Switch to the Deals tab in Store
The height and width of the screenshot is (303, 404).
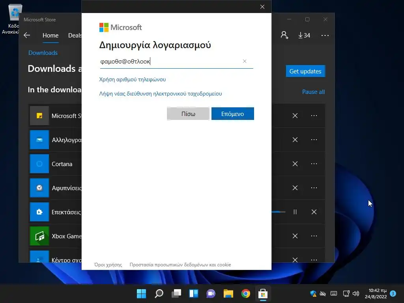coord(75,35)
